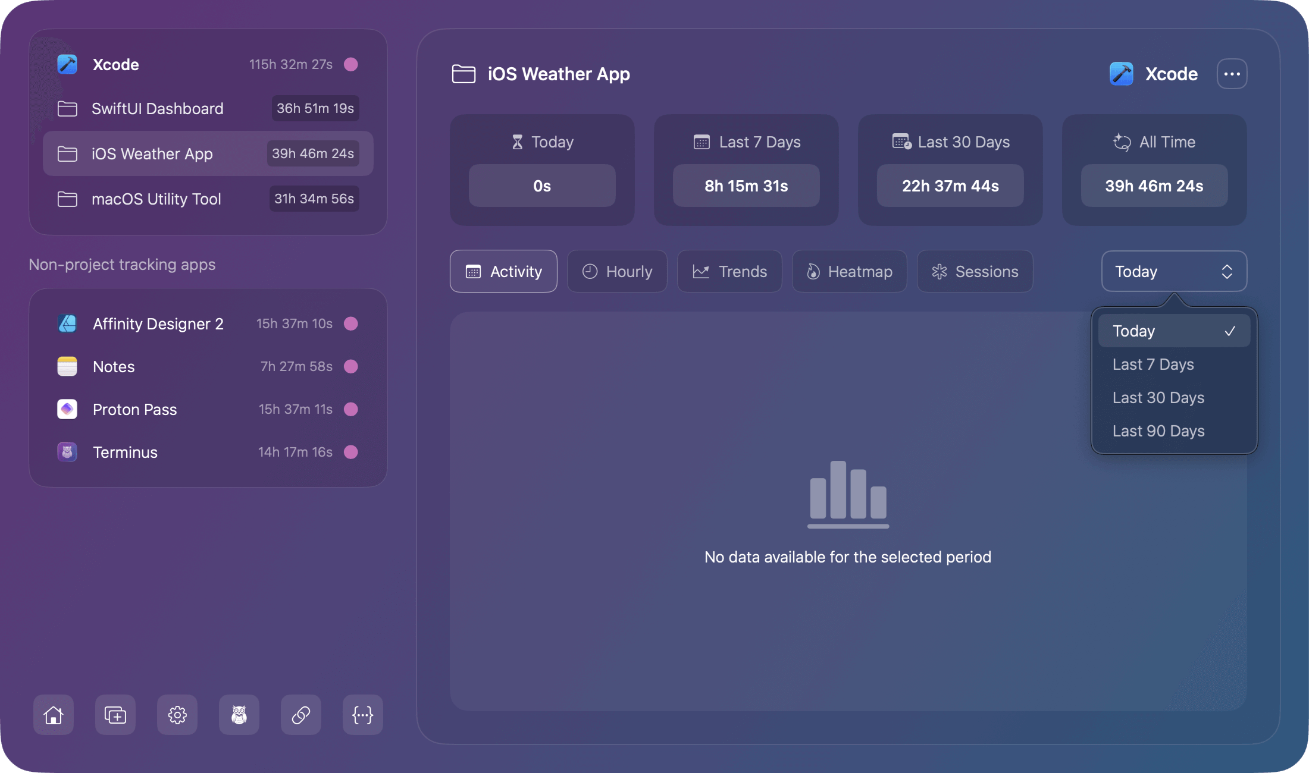Select Affinity Designer 2 in non-project apps
Screen dimensions: 1309x773
[158, 323]
